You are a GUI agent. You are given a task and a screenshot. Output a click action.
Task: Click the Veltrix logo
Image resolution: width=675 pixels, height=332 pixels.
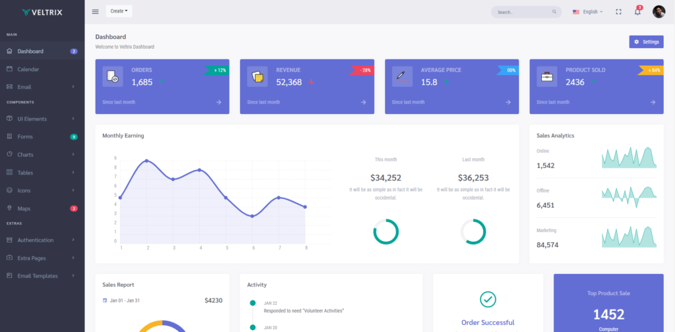click(x=42, y=12)
